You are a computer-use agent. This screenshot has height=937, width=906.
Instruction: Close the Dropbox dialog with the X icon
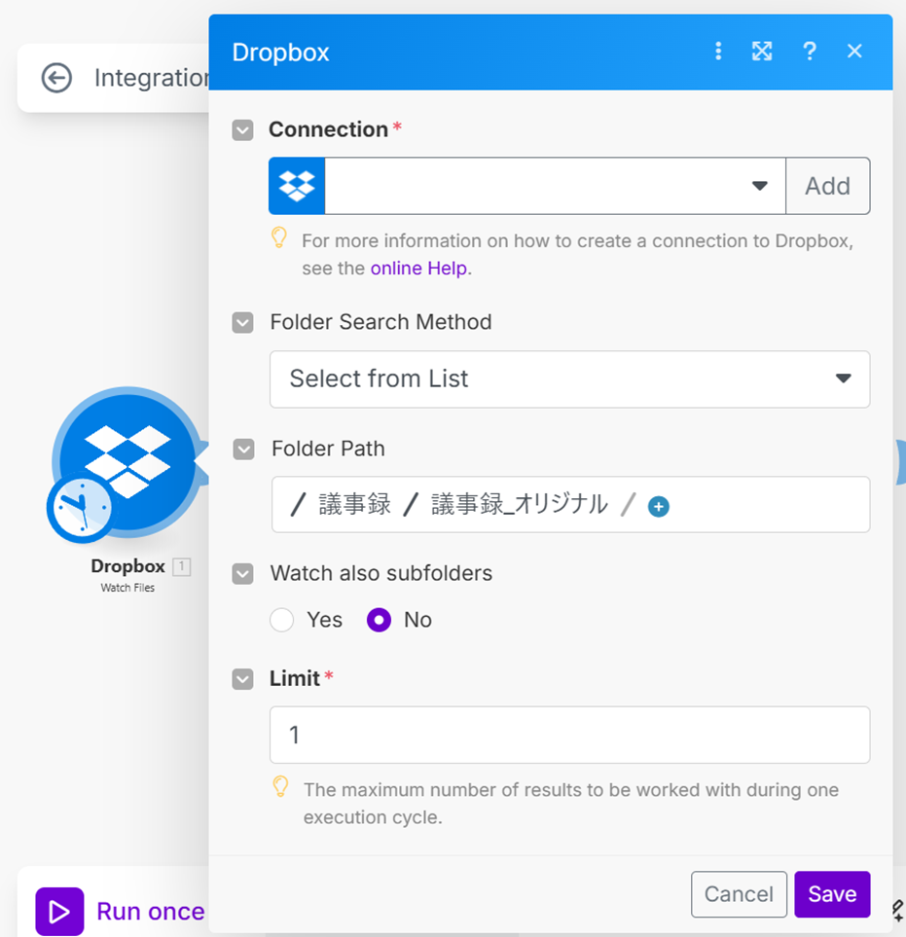click(x=854, y=52)
